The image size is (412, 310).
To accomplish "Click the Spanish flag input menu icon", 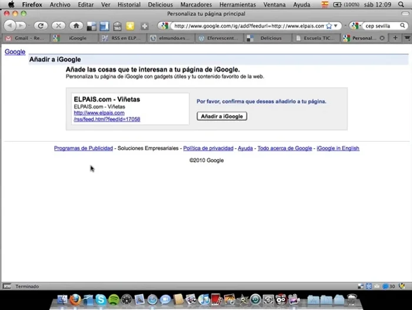I will (325, 5).
